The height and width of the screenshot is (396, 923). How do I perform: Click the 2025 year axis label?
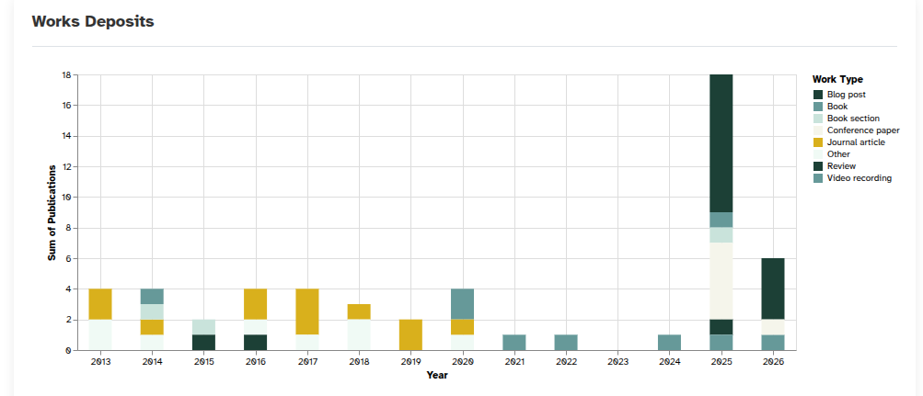(x=721, y=363)
